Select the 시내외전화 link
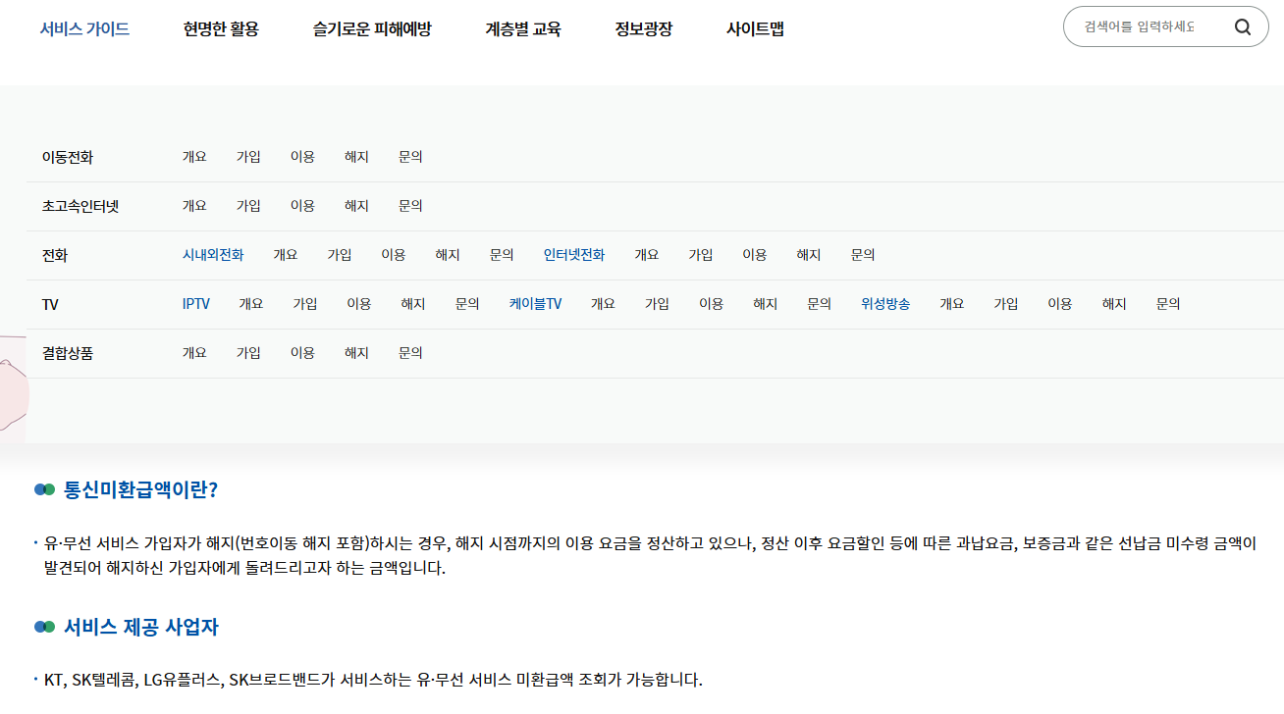1284x714 pixels. [x=212, y=254]
